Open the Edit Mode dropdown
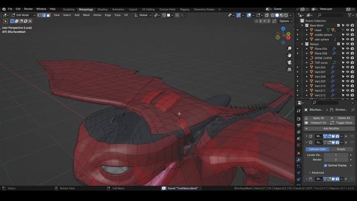Viewport: 357px width, 201px height. [x=23, y=15]
